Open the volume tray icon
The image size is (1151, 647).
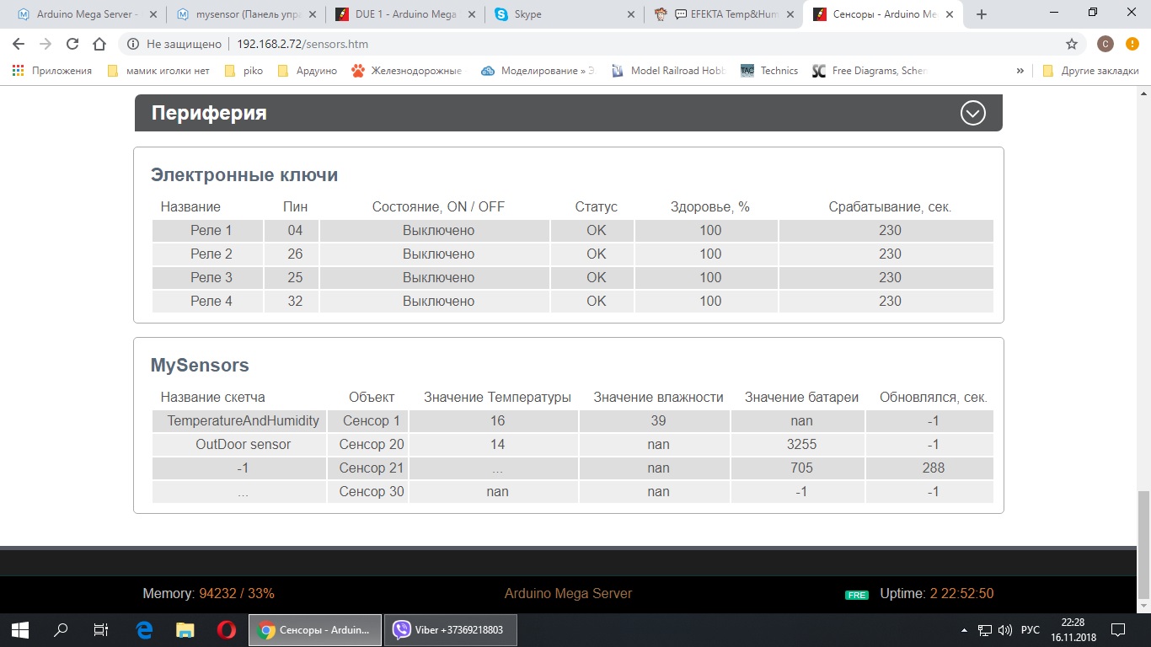(1004, 630)
